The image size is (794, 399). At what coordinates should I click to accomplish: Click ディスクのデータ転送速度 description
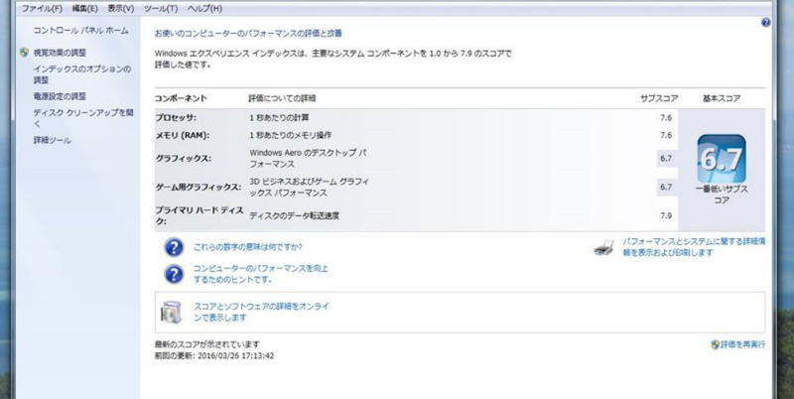tap(294, 215)
